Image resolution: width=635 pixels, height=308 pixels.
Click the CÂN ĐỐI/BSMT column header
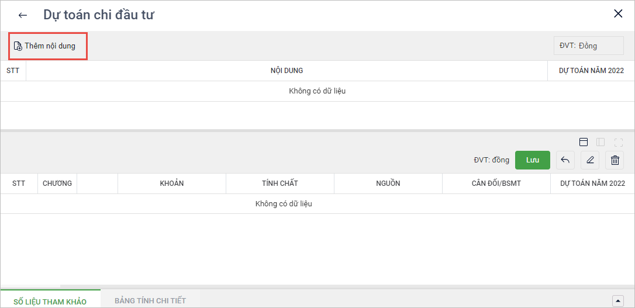[x=496, y=184]
